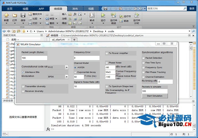
Task: Click the fx insert function icon
Action: tap(75, 14)
